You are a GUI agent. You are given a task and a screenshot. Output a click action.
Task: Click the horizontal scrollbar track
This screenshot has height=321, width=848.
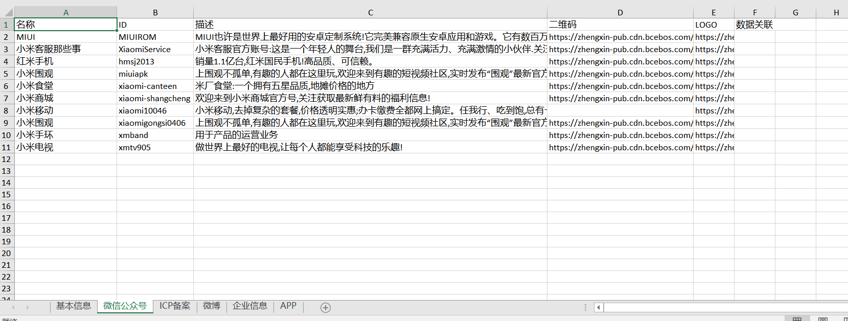click(726, 307)
